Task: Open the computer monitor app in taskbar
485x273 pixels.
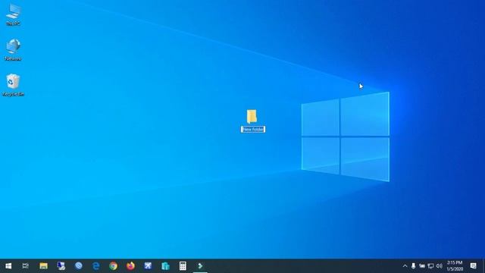Action: (61, 266)
